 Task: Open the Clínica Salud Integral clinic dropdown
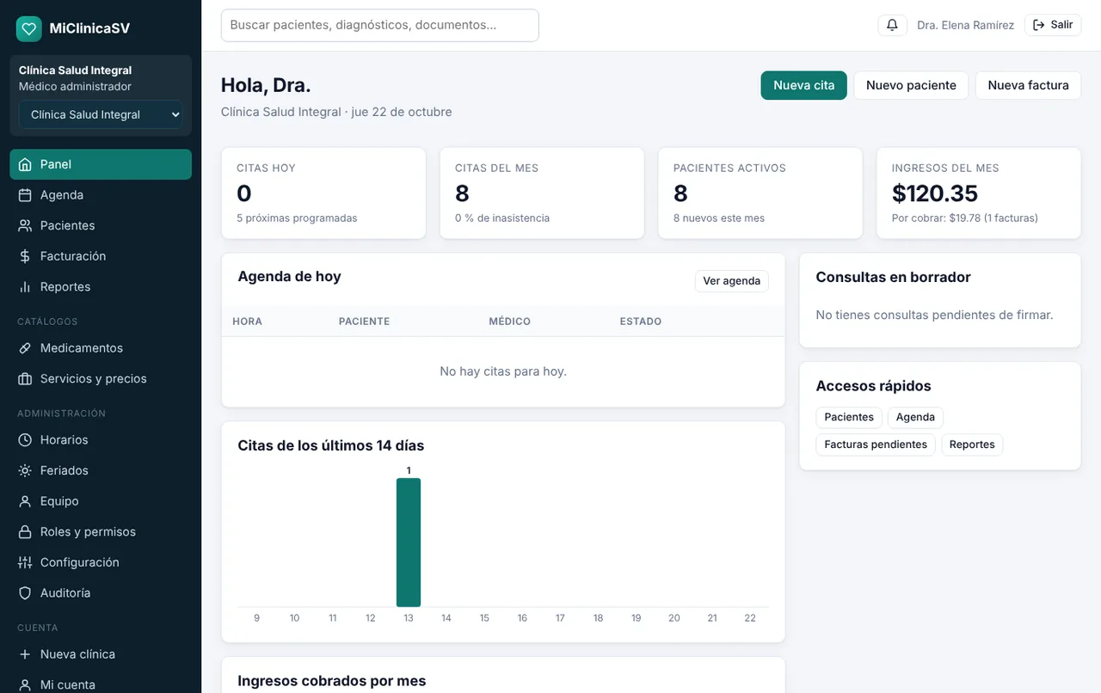pos(101,114)
